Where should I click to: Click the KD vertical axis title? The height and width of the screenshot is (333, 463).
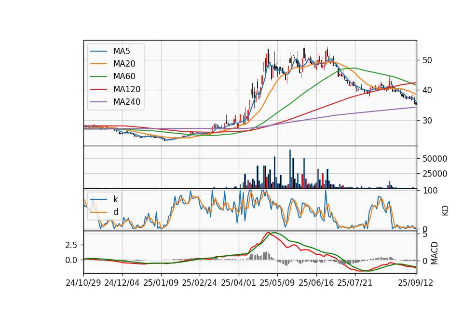tap(445, 211)
